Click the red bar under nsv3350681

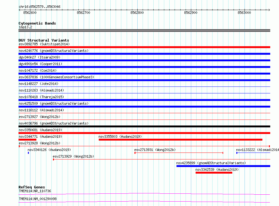(144, 133)
